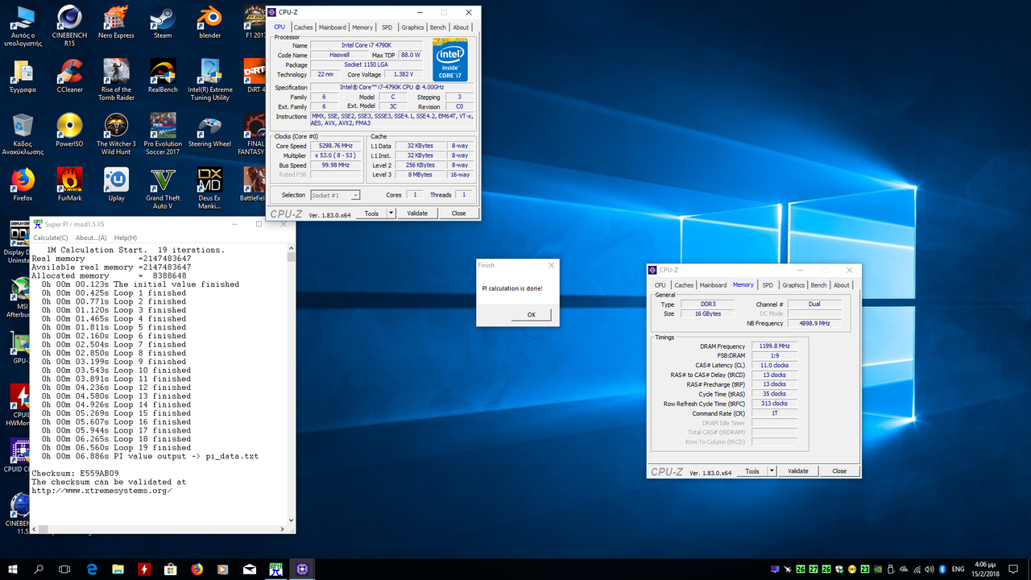
Task: Switch to CPU tab in Memory CPU-Z window
Action: [x=660, y=285]
